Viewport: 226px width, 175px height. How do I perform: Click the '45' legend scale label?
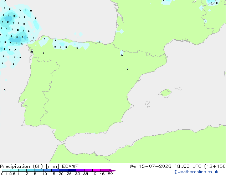(102, 174)
